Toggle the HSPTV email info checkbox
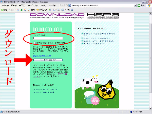The image size is (152, 114). tap(35, 43)
